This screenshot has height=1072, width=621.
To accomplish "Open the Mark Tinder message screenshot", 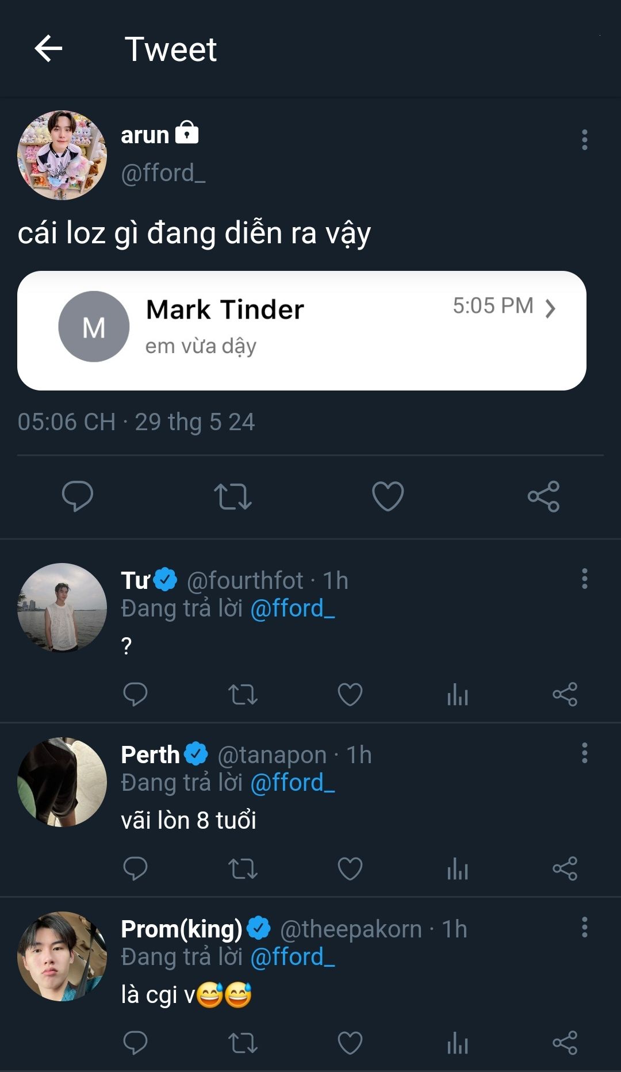I will pyautogui.click(x=302, y=331).
